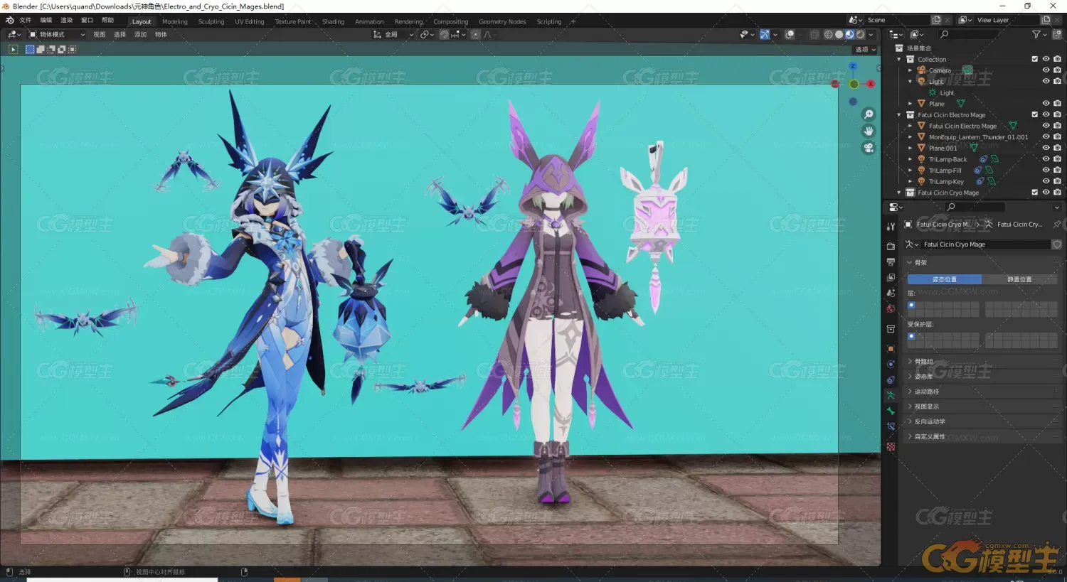This screenshot has height=582, width=1067.
Task: Click the viewport zoom magnifier gizmo
Action: 869,114
